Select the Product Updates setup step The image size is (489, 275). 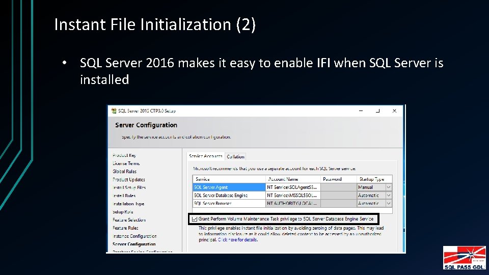[x=128, y=180]
